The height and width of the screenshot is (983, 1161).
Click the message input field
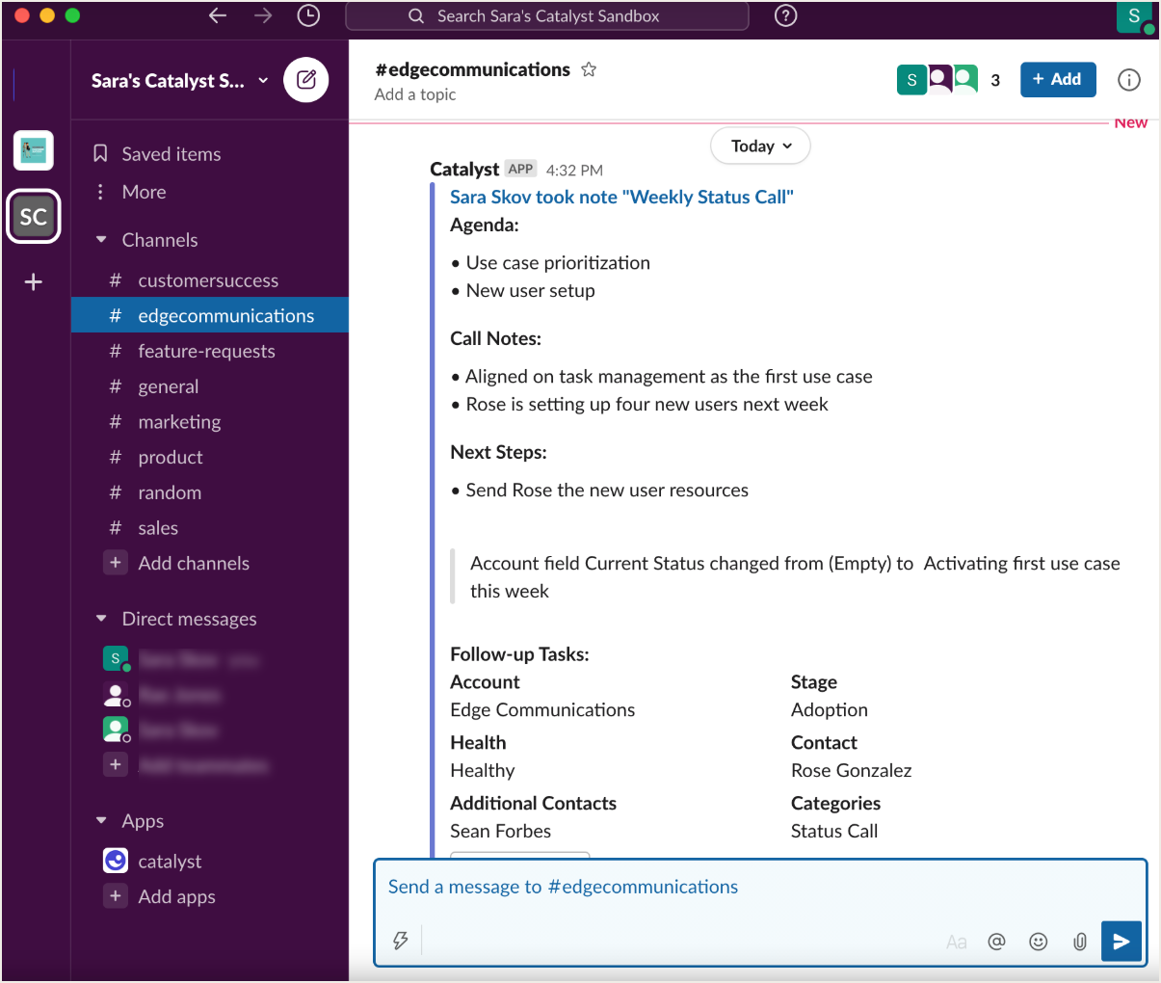[761, 888]
